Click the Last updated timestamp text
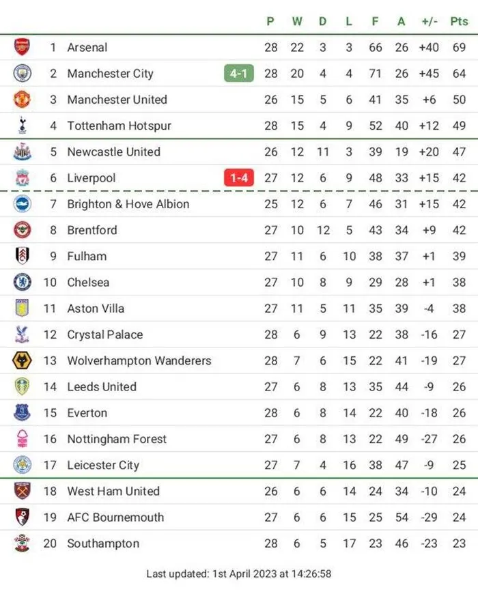The image size is (478, 596). [x=238, y=574]
